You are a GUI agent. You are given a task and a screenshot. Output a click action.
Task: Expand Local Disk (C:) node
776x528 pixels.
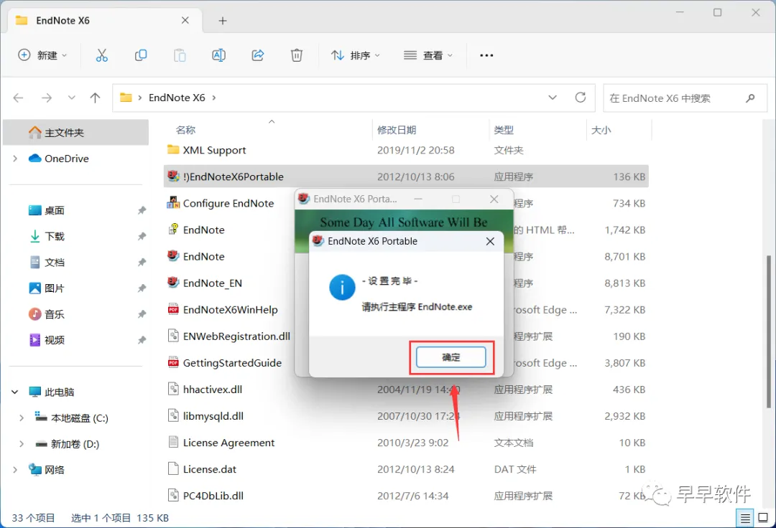(x=22, y=418)
